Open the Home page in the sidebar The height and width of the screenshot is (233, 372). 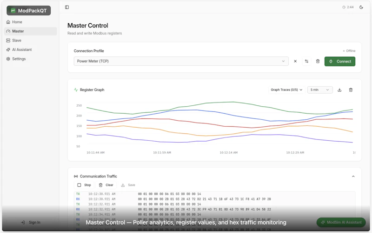pyautogui.click(x=30, y=22)
